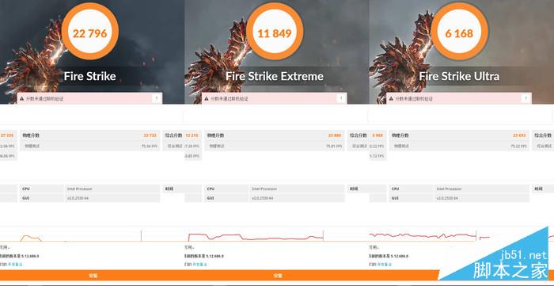Click the 75.81 FPS physics test result

point(335,146)
